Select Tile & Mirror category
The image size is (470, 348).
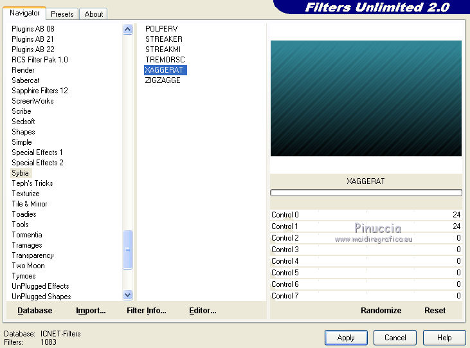point(30,204)
